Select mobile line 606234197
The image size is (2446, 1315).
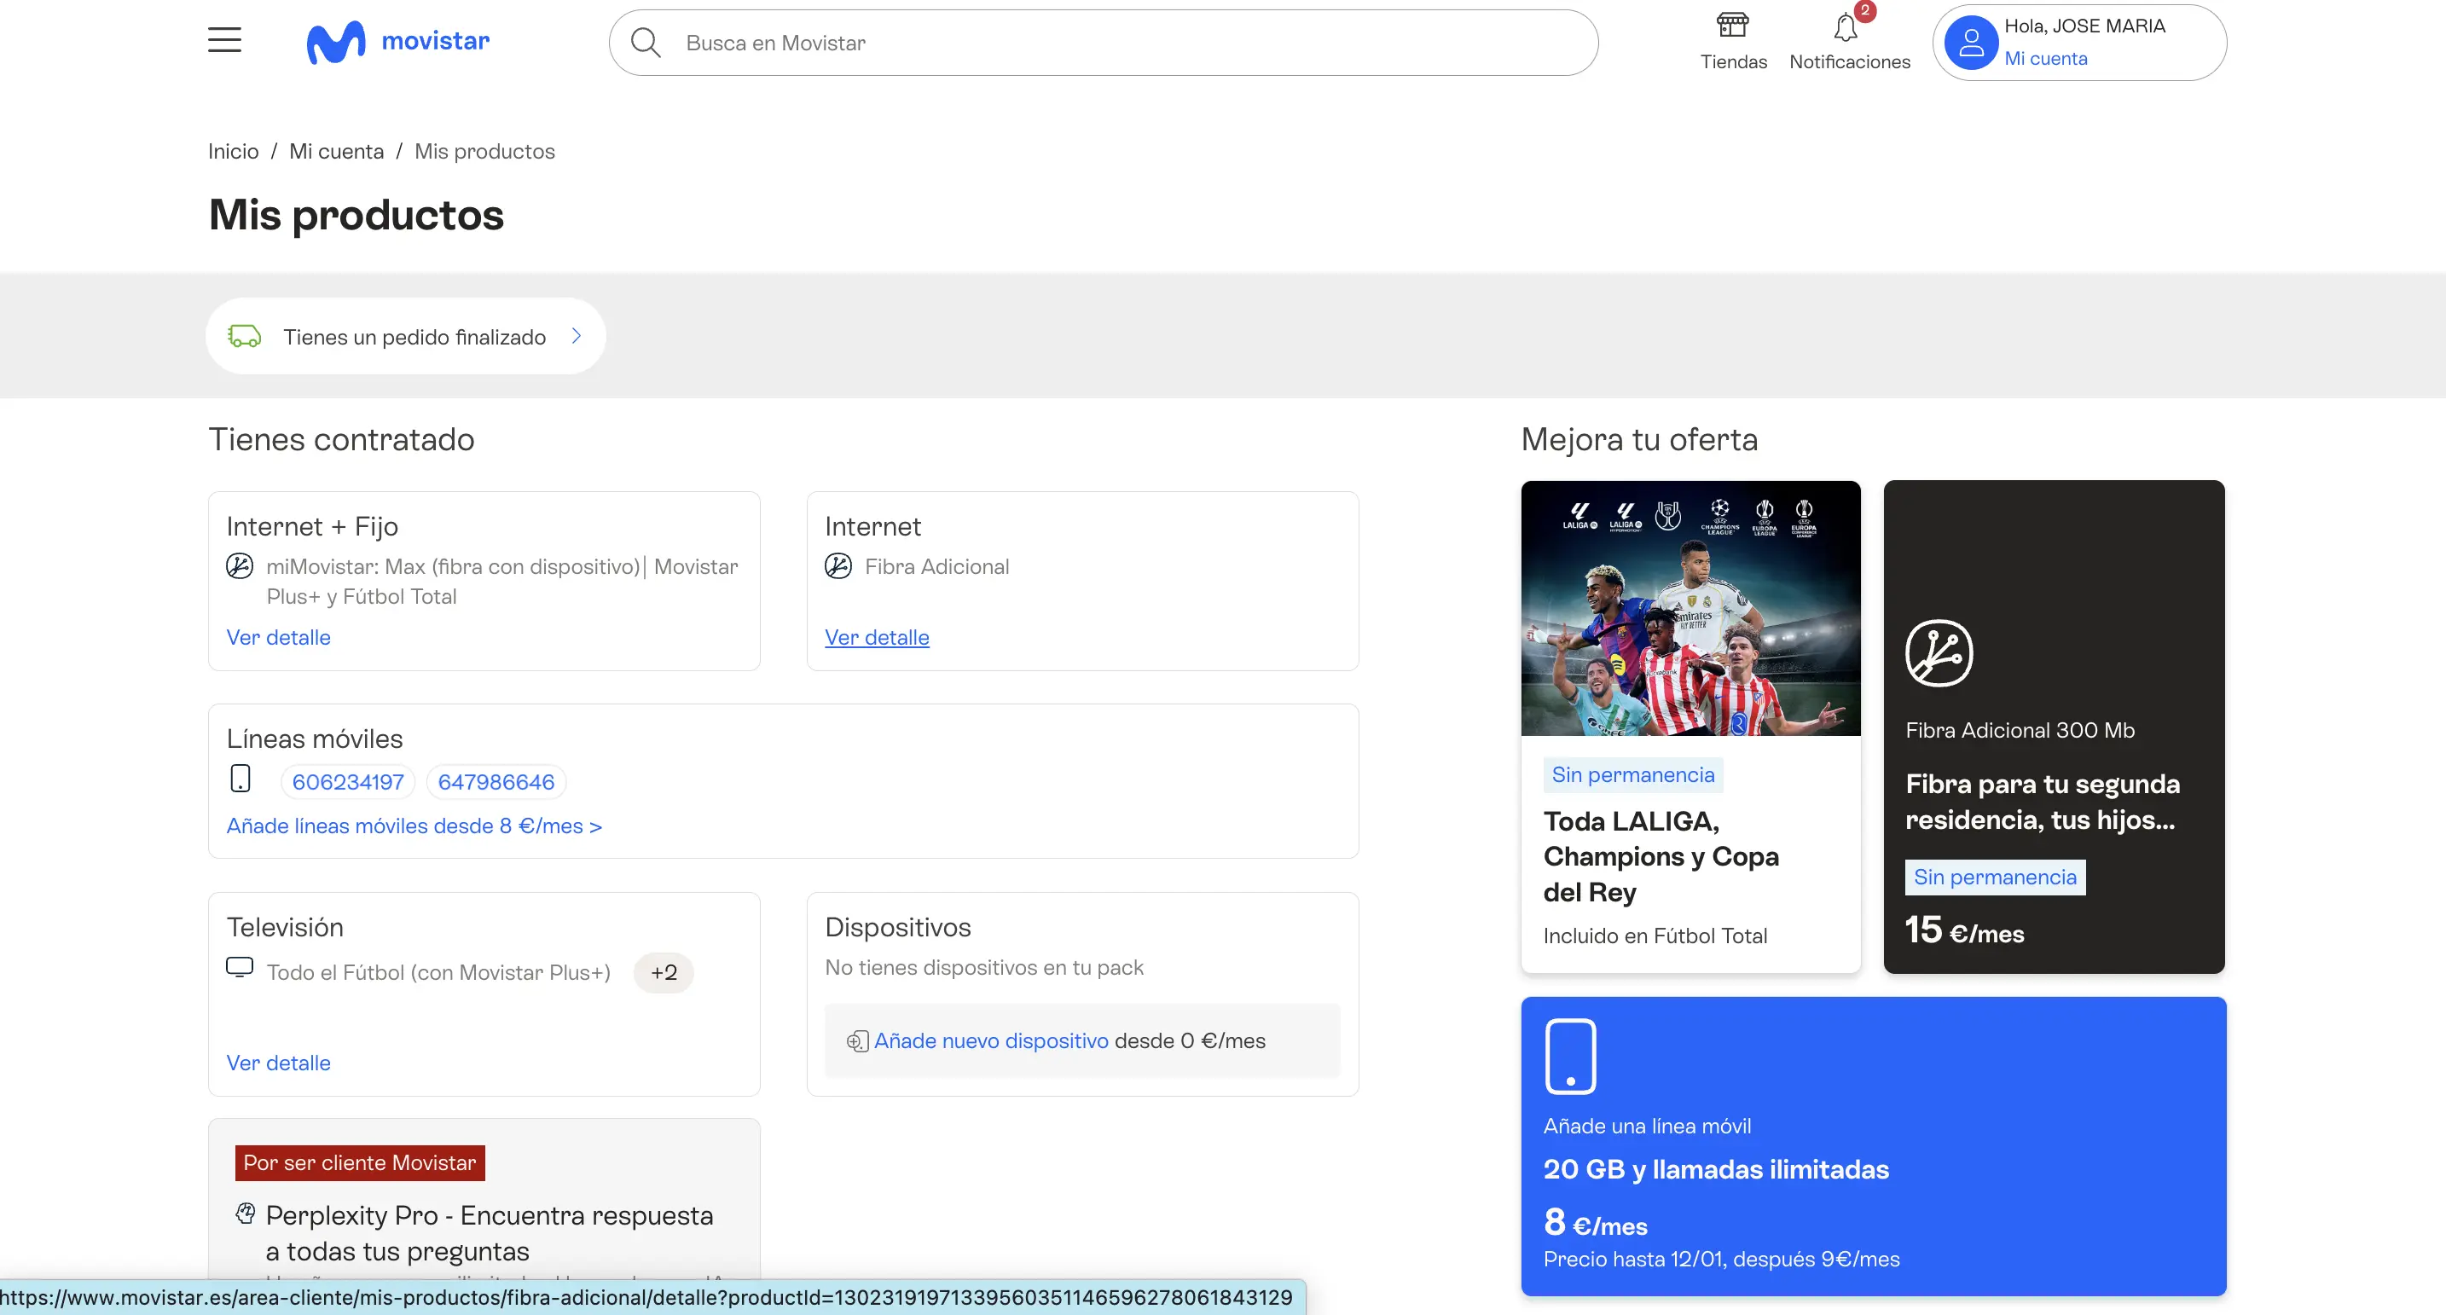tap(347, 782)
